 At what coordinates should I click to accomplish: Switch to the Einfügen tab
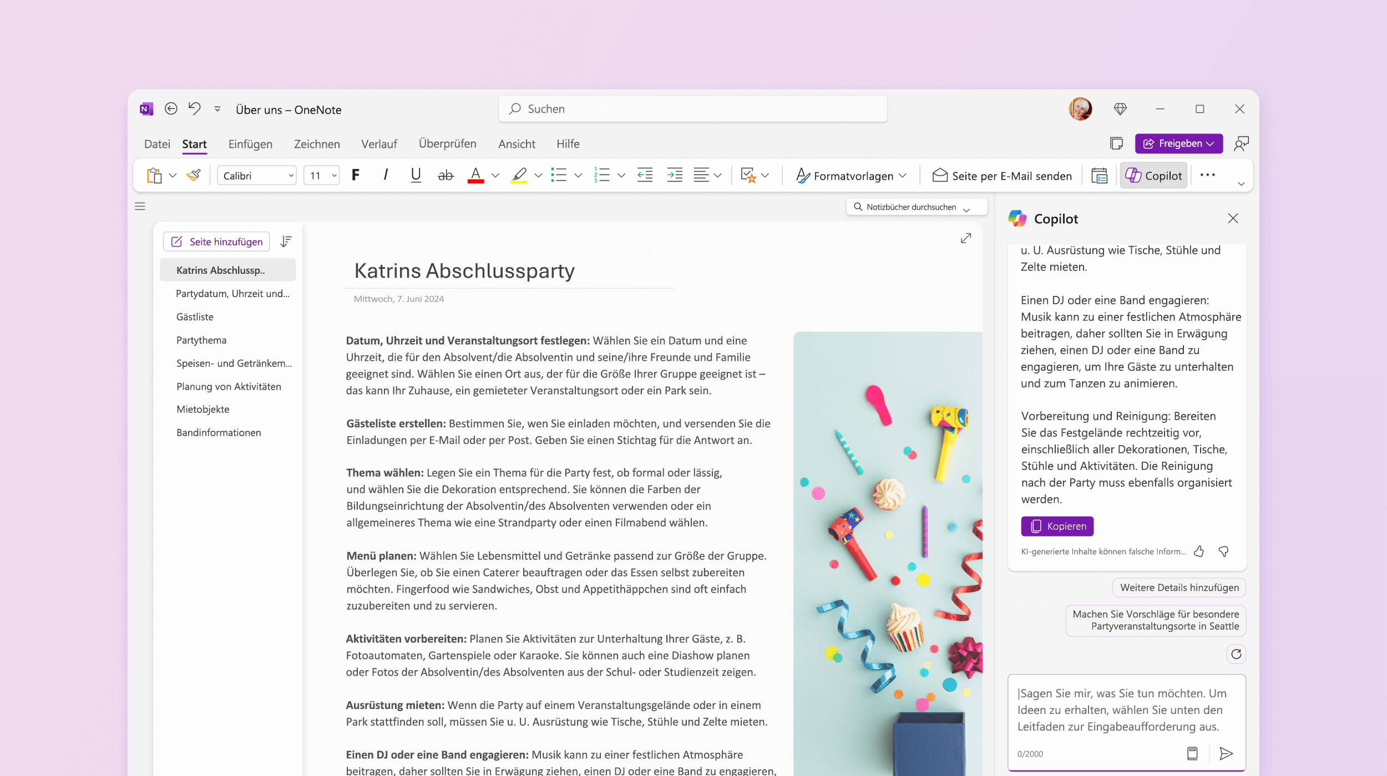pyautogui.click(x=250, y=144)
